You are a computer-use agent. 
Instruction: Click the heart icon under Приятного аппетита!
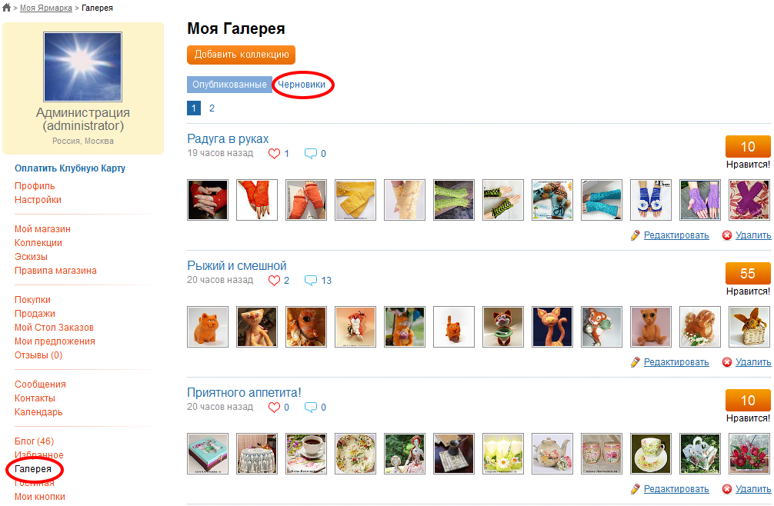274,408
